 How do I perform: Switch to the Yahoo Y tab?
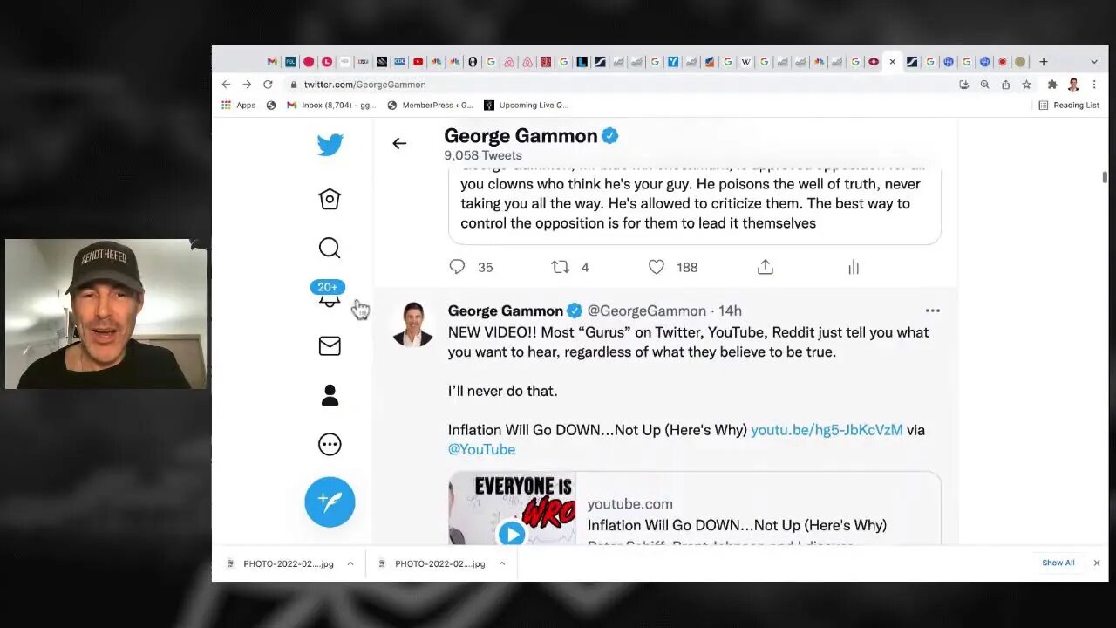pos(673,62)
